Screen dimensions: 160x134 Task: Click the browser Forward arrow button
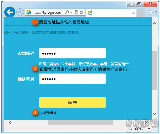tap(20, 12)
